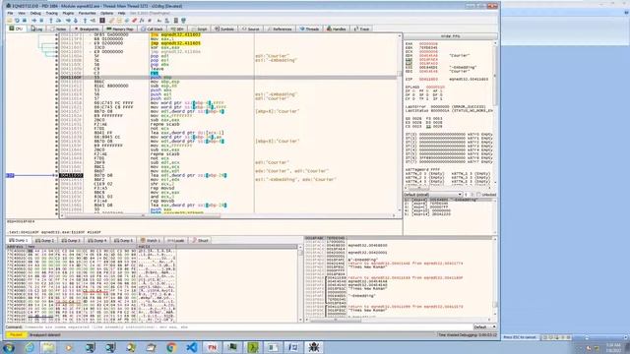Click the Run to User Code icon
This screenshot has height=354, width=630.
pyautogui.click(x=93, y=20)
